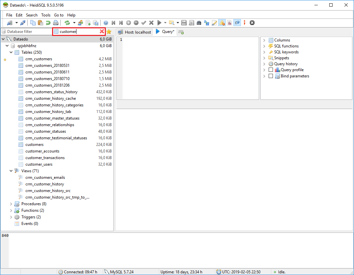Run the query with Execute SQL button
The width and height of the screenshot is (354, 275).
(159, 23)
